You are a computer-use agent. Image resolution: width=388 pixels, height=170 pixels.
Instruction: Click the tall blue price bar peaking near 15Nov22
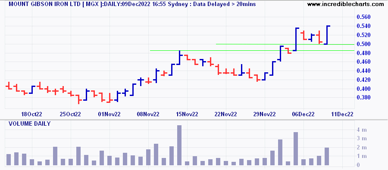click(180, 58)
